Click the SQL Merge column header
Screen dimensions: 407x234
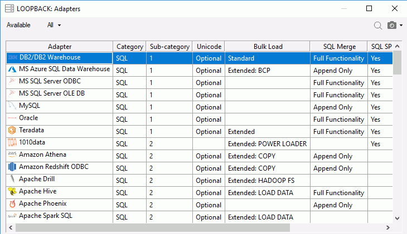pos(339,47)
